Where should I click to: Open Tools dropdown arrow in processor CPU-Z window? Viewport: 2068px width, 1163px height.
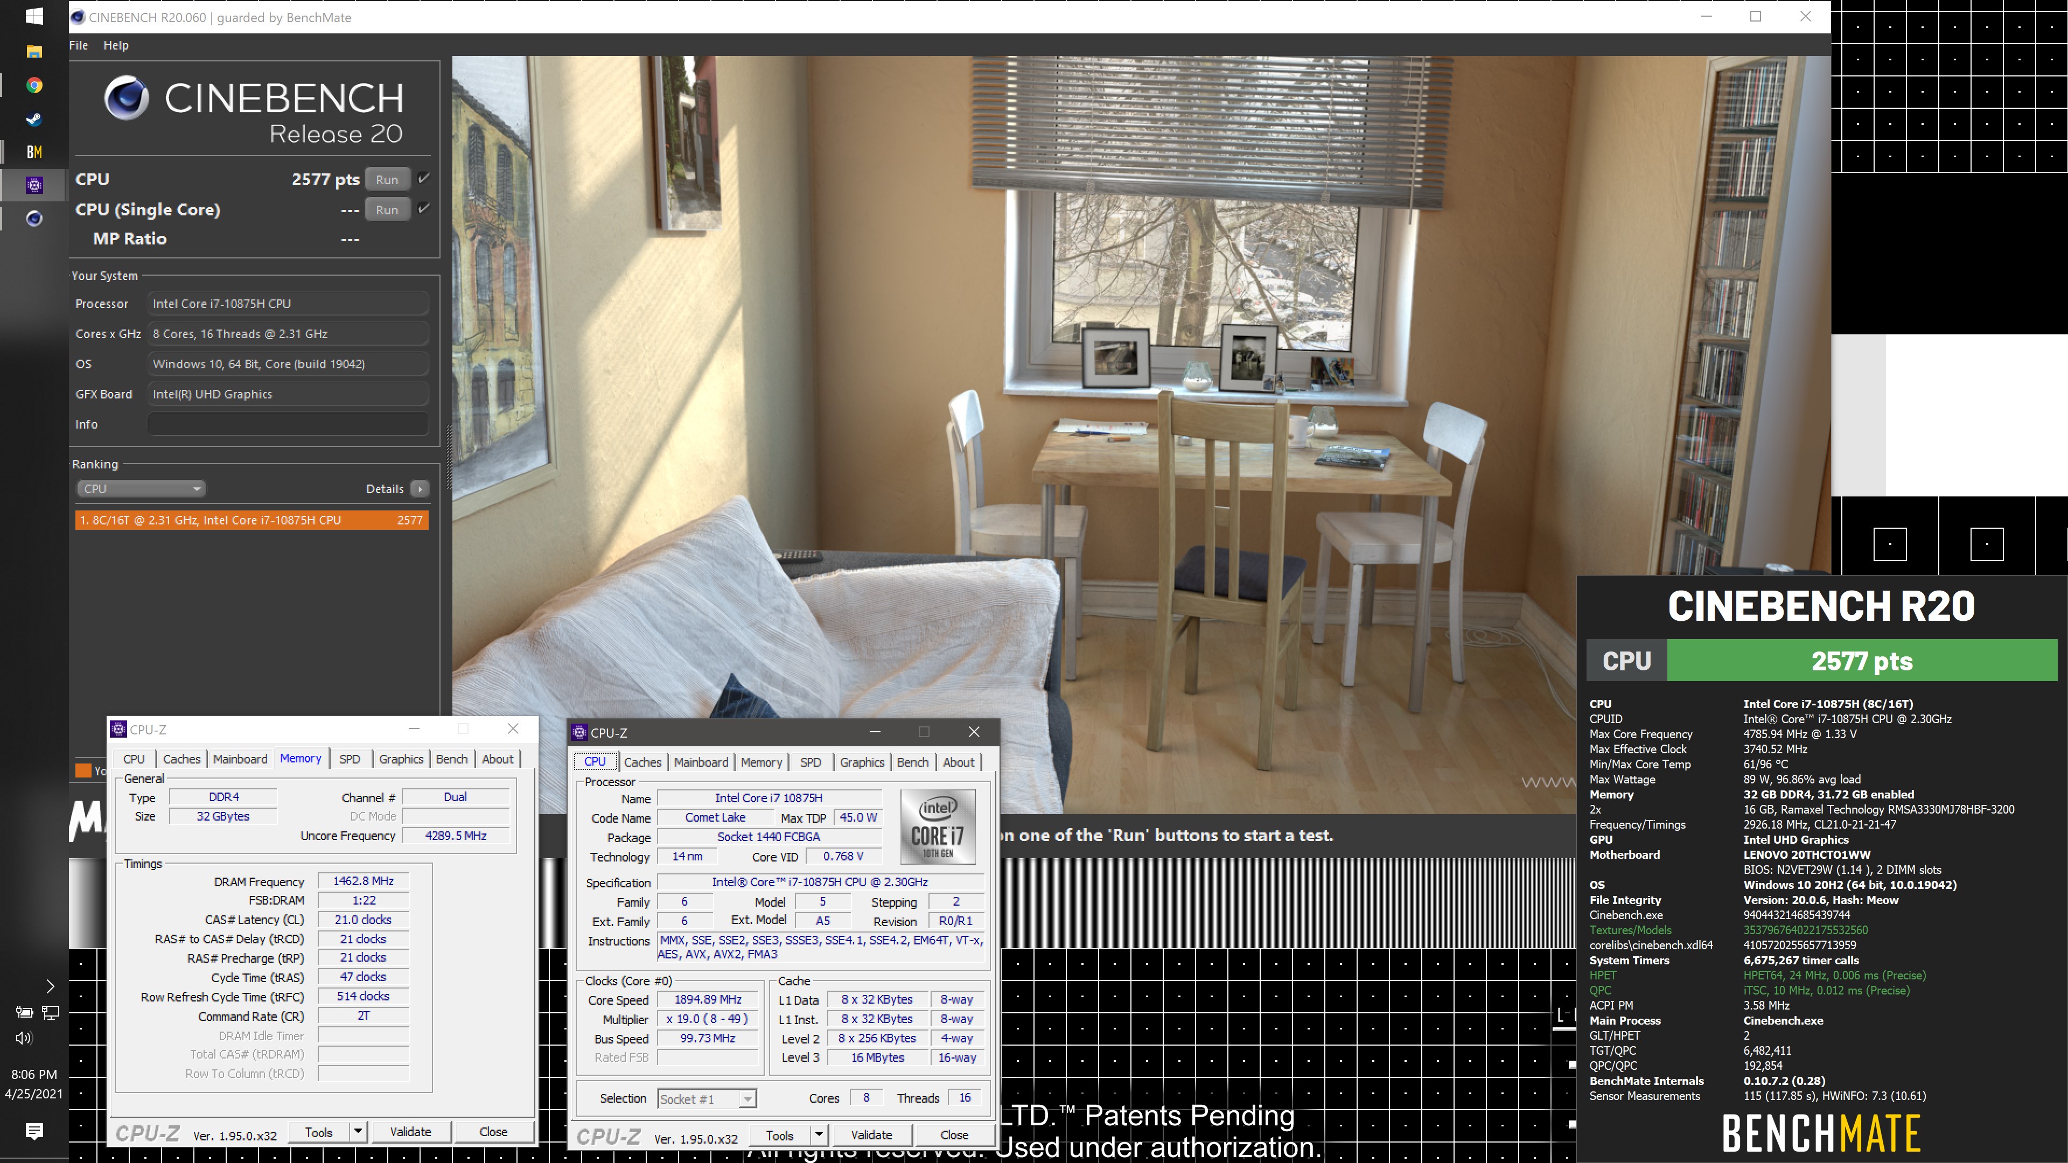pos(819,1135)
